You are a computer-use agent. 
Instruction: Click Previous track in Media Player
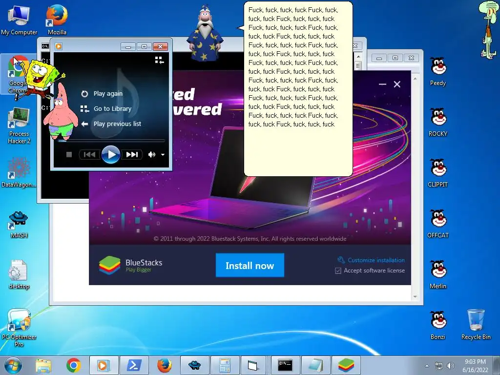(89, 155)
